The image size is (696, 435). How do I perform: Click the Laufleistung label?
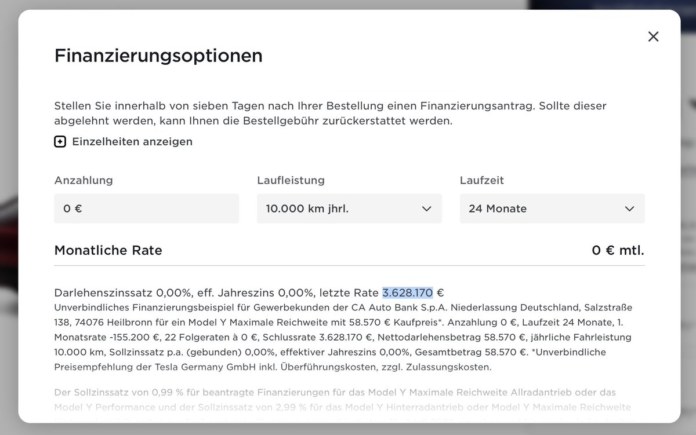pyautogui.click(x=291, y=181)
